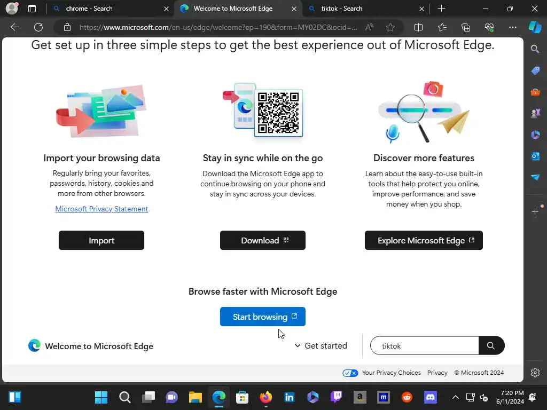This screenshot has width=547, height=410.
Task: Click the address bar URL
Action: (218, 27)
